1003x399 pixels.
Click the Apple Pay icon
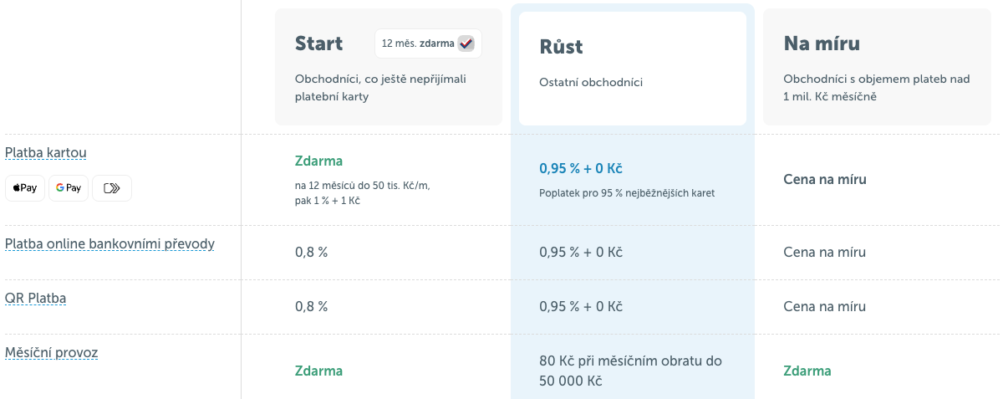pyautogui.click(x=25, y=188)
